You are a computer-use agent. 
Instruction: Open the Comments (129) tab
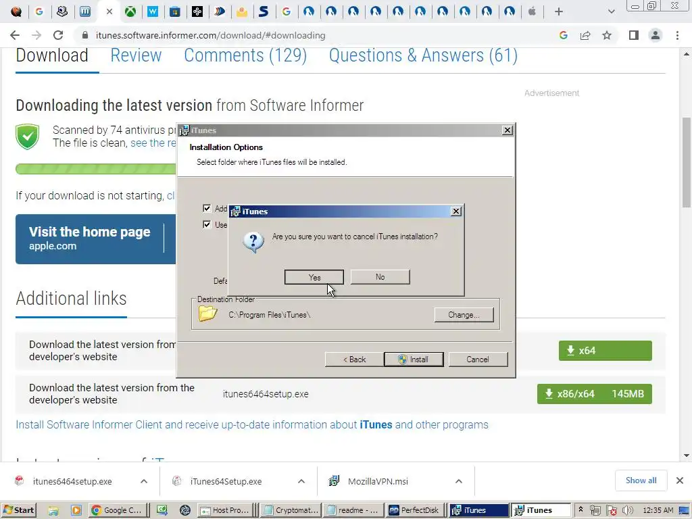coord(245,55)
